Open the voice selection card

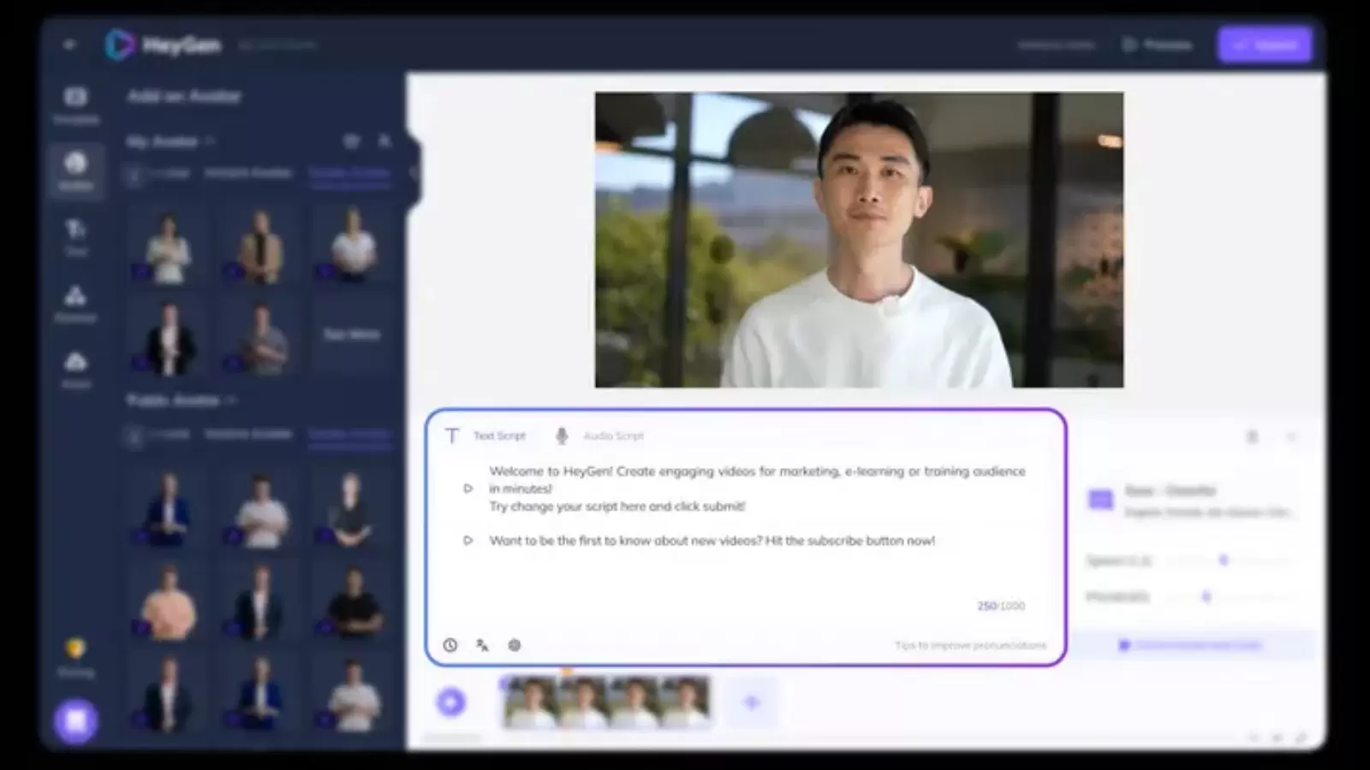(x=1190, y=500)
